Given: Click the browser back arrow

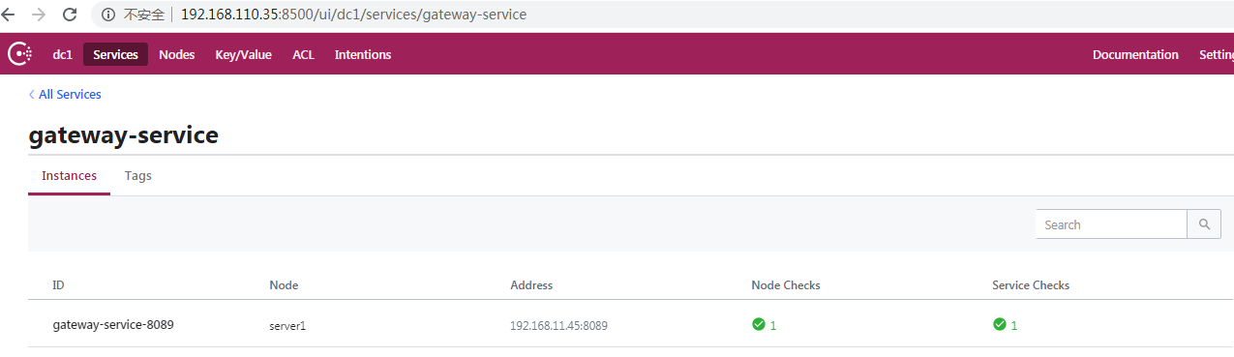Looking at the screenshot, I should click(9, 15).
